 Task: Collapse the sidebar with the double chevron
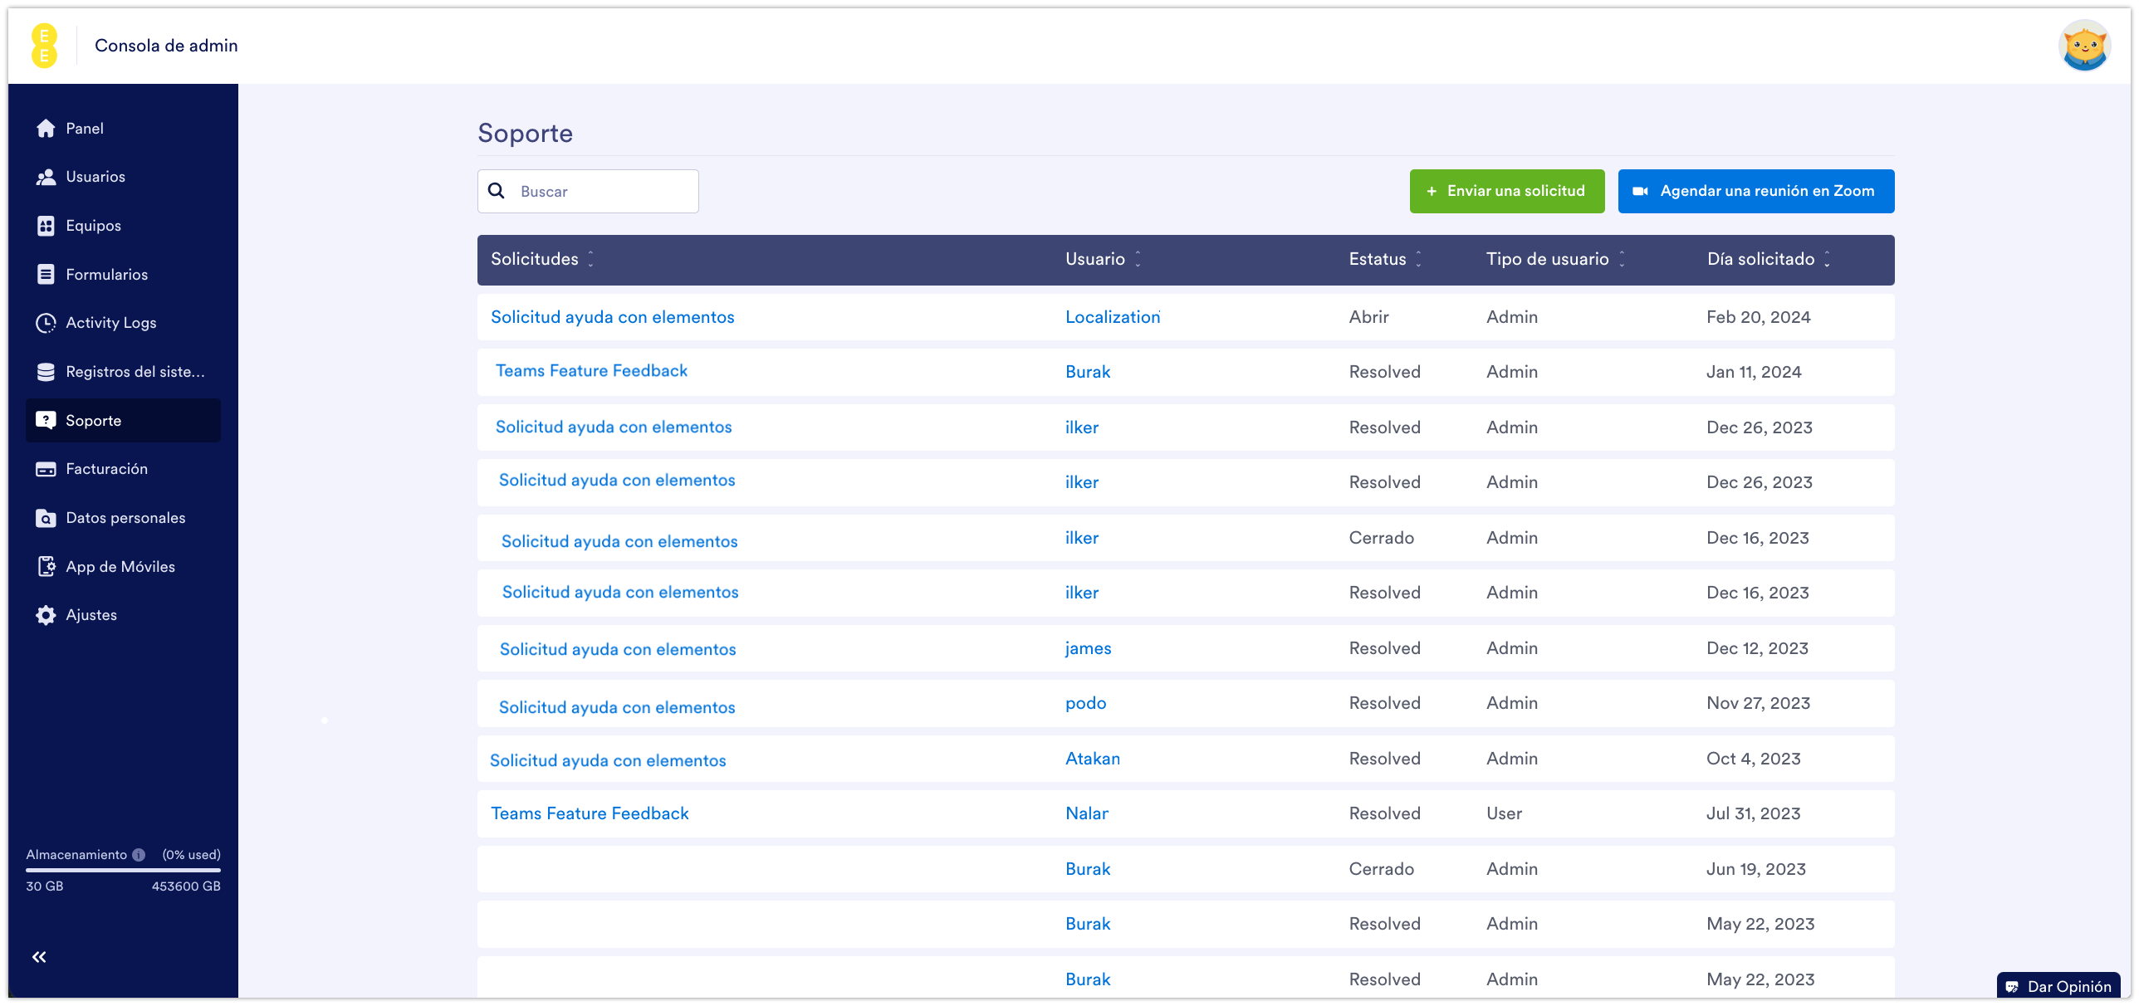pos(39,957)
